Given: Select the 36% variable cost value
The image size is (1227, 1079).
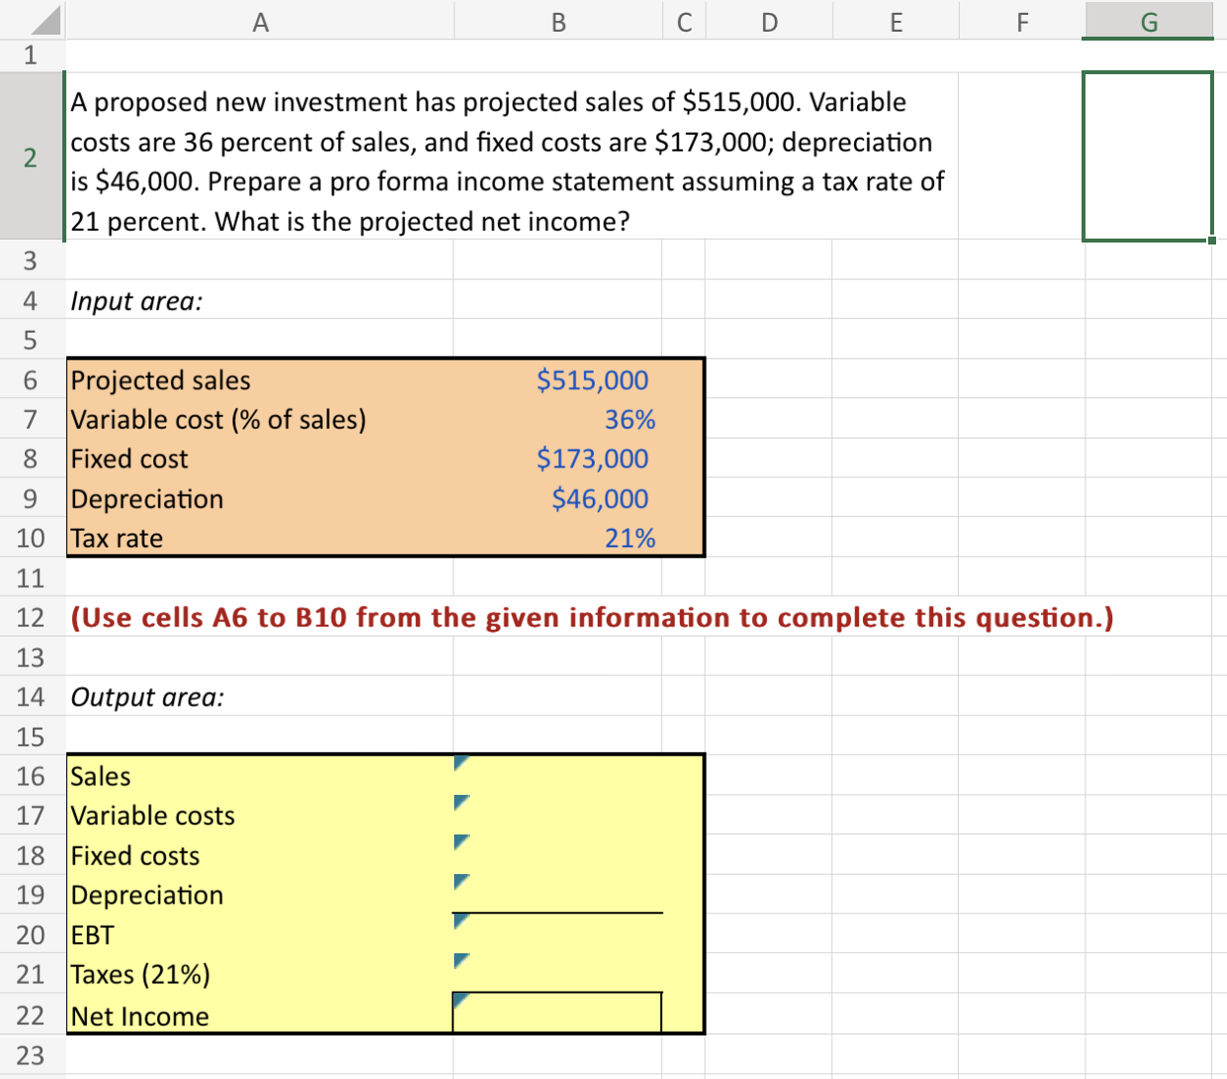Looking at the screenshot, I should click(629, 420).
